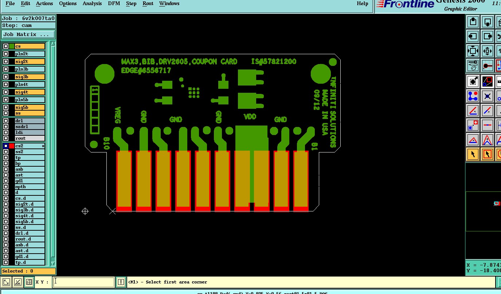This screenshot has height=294, width=501.
Task: Open the Step menu
Action: click(x=131, y=4)
